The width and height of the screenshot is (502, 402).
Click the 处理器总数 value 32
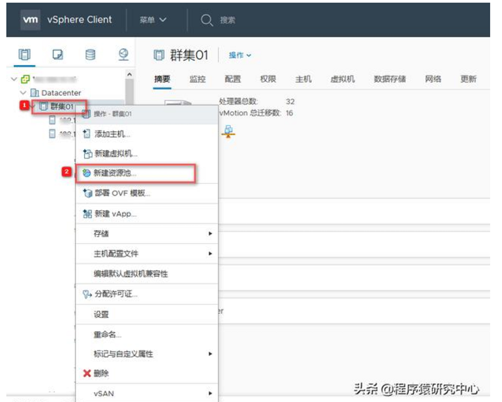[290, 101]
